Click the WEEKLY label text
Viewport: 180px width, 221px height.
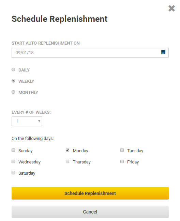click(26, 81)
